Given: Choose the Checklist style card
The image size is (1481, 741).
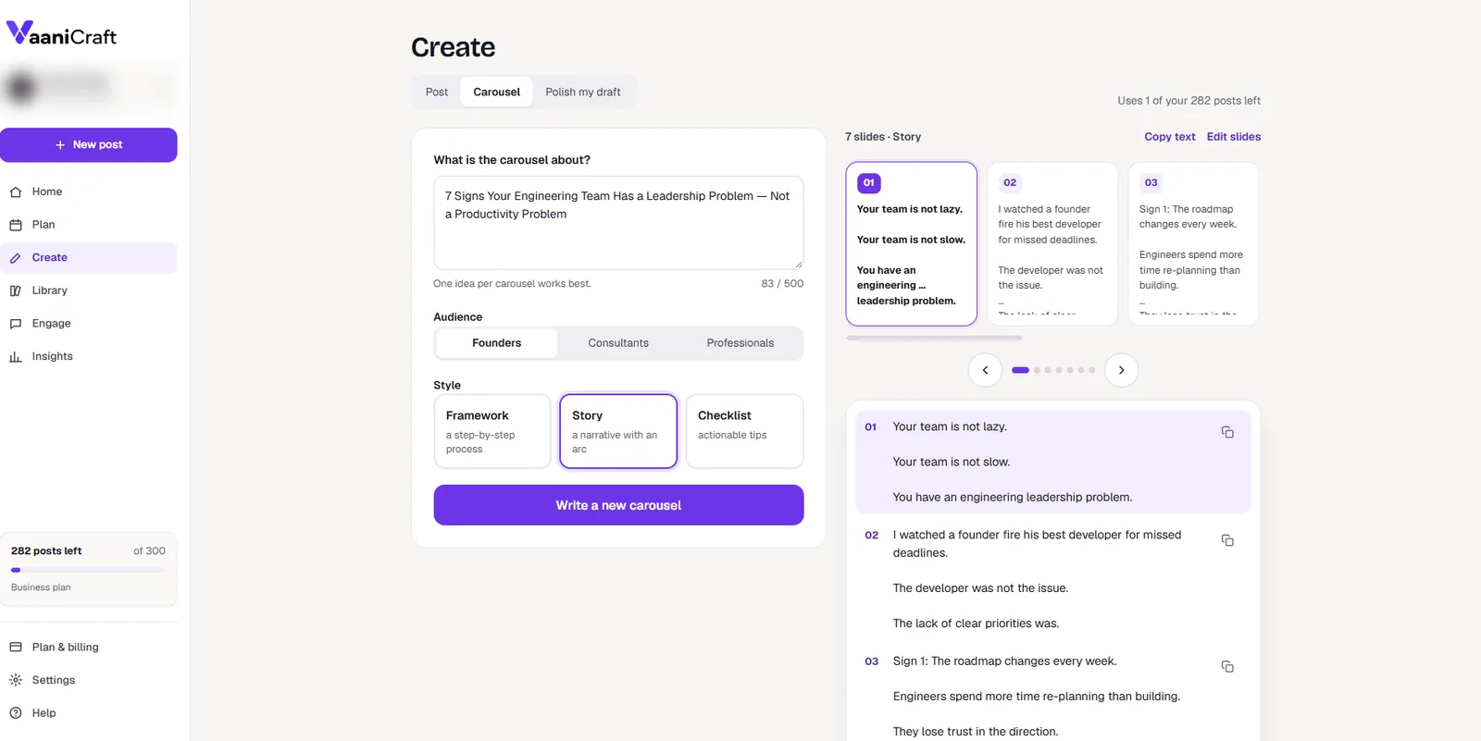Looking at the screenshot, I should coord(744,432).
